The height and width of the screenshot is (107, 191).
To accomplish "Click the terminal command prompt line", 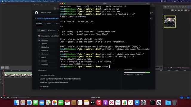I will coord(105,67).
